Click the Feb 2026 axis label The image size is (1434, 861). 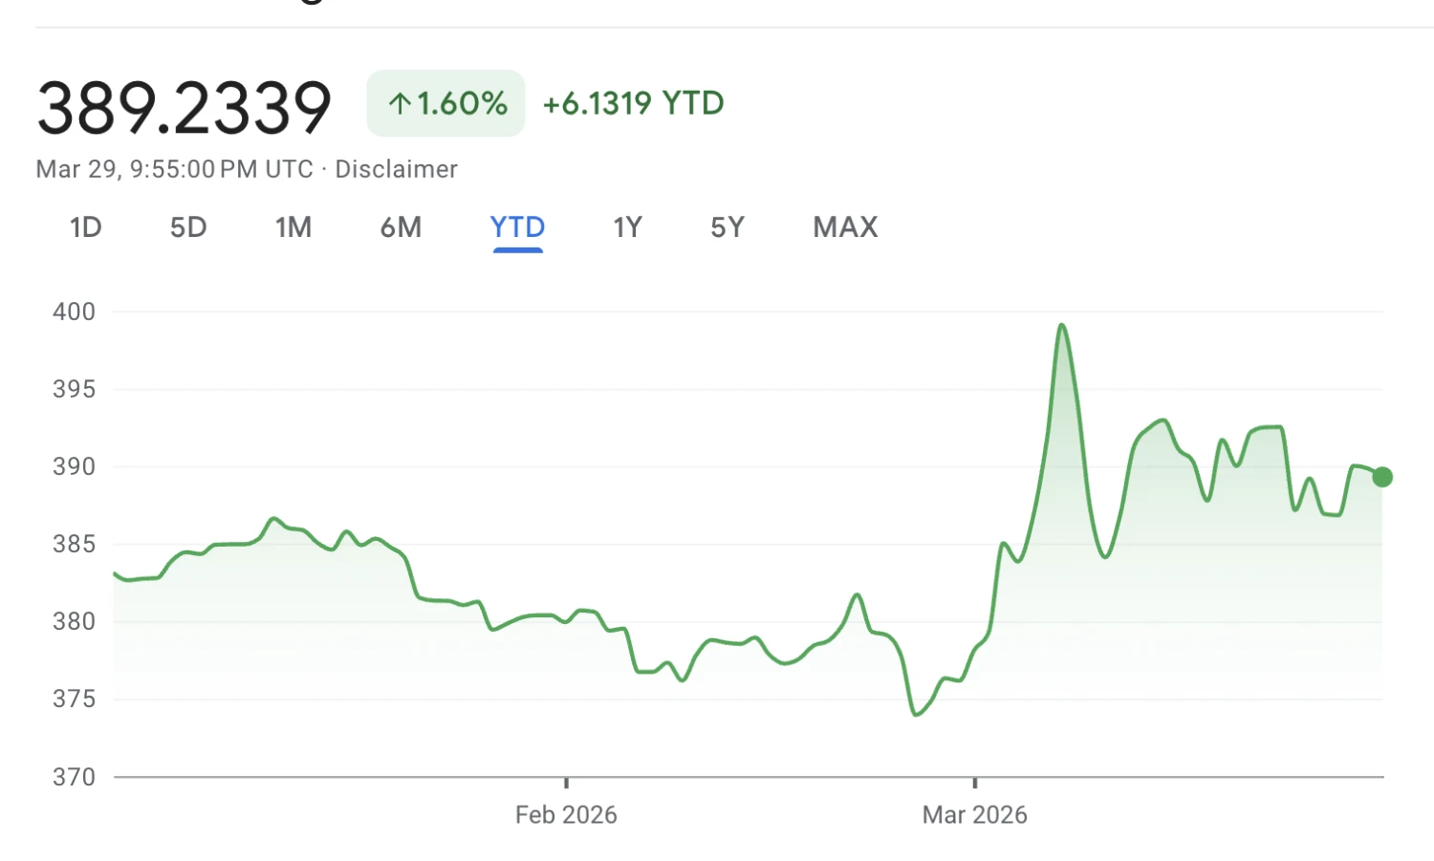(566, 815)
